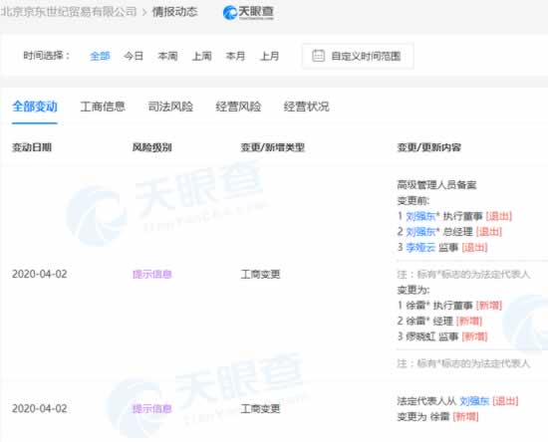Switch to 全部变动 tab
The width and height of the screenshot is (548, 442).
click(35, 107)
